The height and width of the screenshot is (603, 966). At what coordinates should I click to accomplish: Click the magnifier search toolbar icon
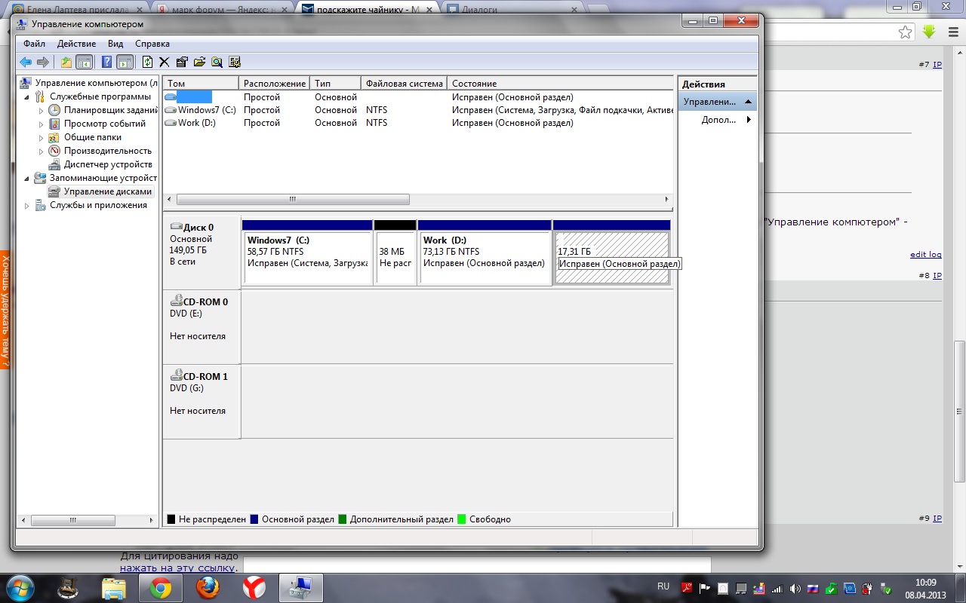(217, 63)
